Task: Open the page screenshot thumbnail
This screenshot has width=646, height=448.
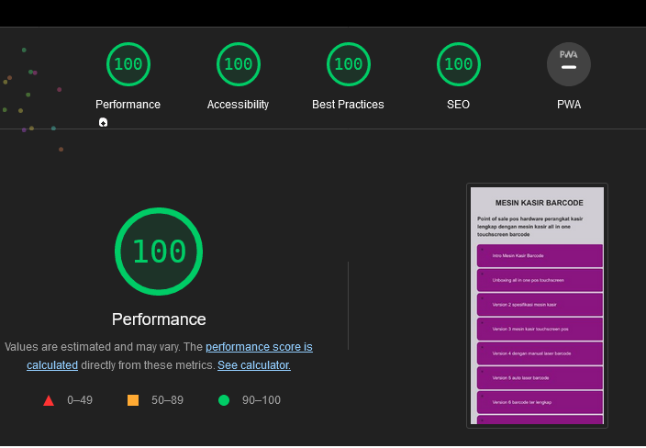Action: (537, 306)
